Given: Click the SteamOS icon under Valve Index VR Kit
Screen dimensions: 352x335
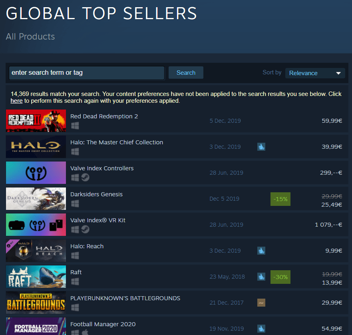Looking at the screenshot, I should coord(86,229).
